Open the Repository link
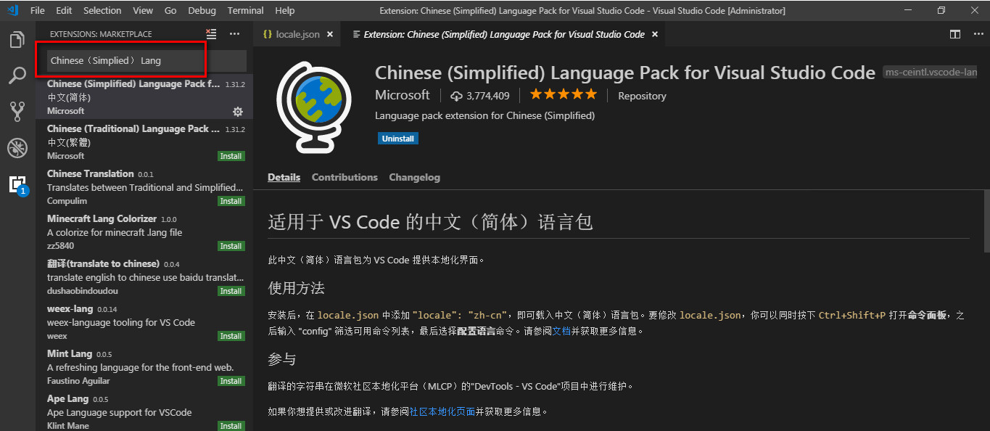 (x=641, y=95)
